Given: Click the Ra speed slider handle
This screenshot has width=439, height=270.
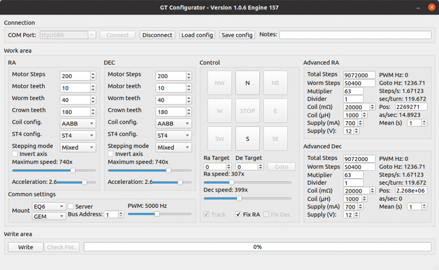Looking at the screenshot, I should point(232,183).
